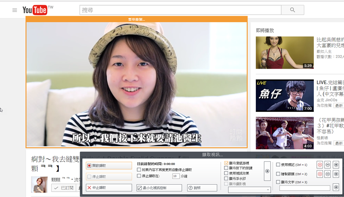The height and width of the screenshot is (197, 344).
Task: Click the minutes field showing 10
Action: [176, 176]
